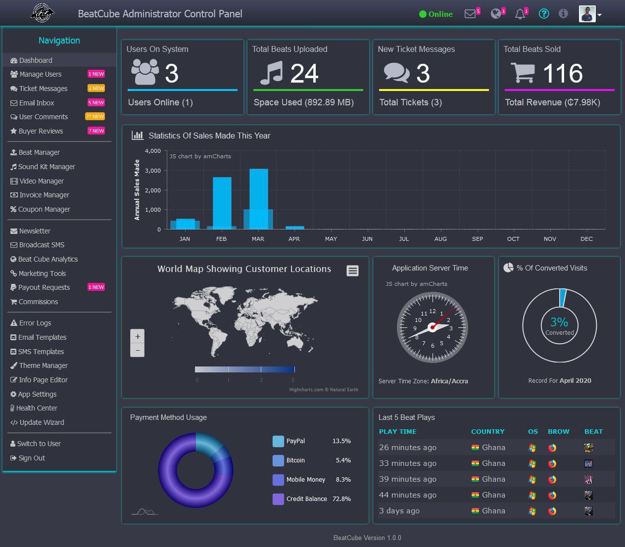The width and height of the screenshot is (625, 547).
Task: Open the world map chart hamburger menu
Action: tap(352, 271)
